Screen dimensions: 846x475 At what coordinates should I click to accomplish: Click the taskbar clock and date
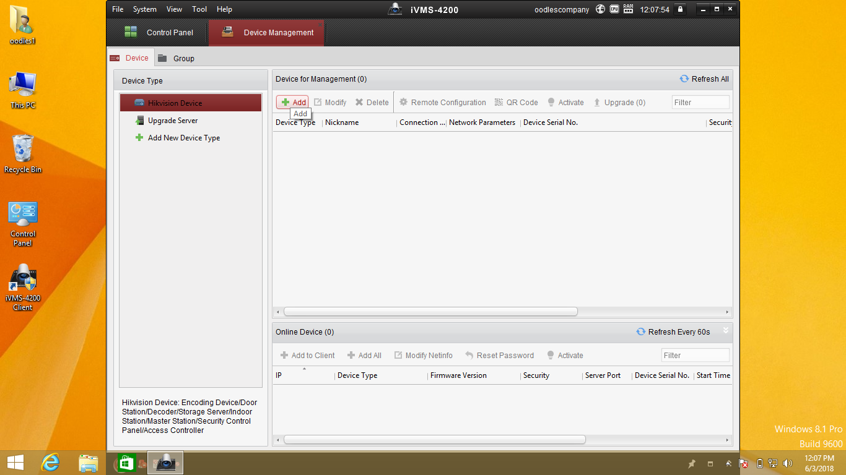(819, 463)
